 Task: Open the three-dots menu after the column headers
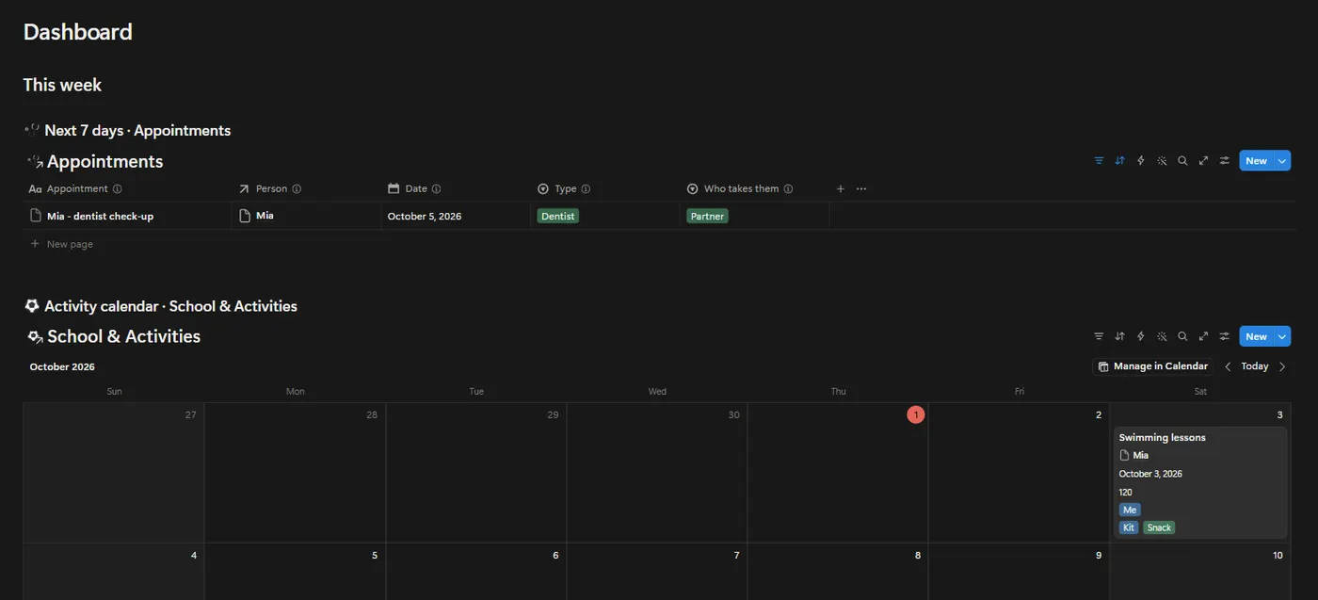[861, 189]
